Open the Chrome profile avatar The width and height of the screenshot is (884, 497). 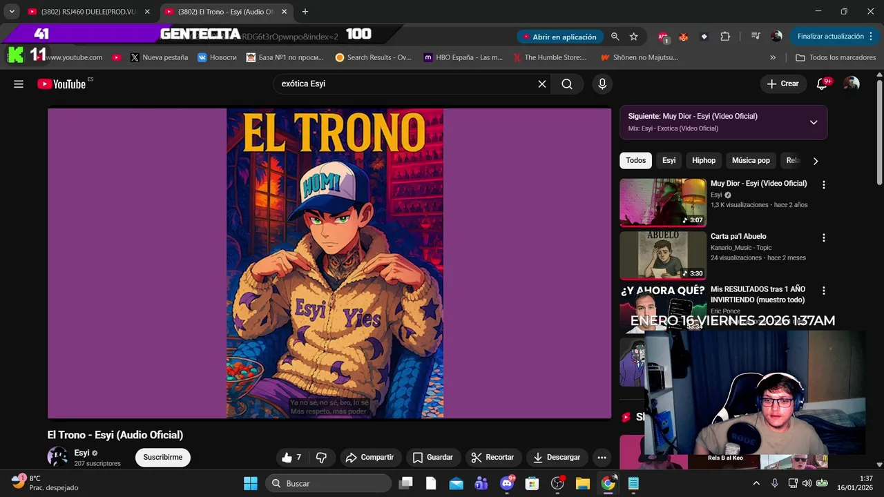(776, 37)
